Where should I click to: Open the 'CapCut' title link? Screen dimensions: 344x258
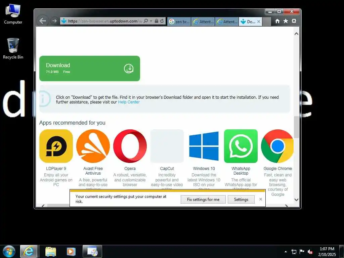tap(167, 169)
